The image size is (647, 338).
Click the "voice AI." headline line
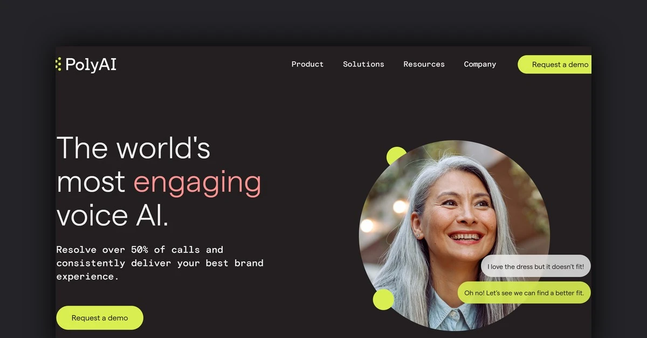click(x=112, y=215)
